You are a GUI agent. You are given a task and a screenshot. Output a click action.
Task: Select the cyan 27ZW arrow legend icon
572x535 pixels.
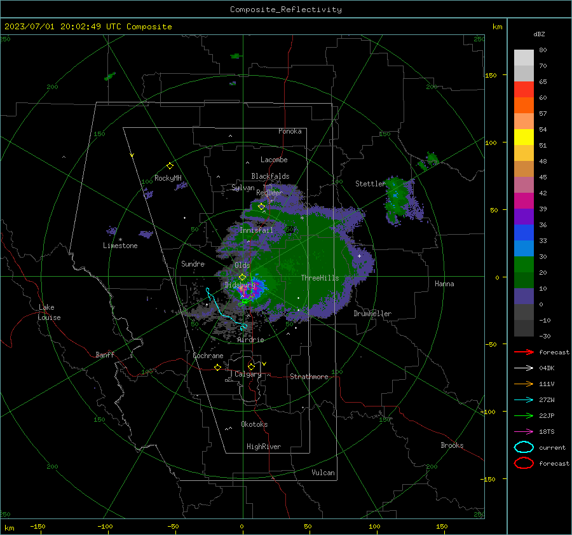[x=524, y=400]
